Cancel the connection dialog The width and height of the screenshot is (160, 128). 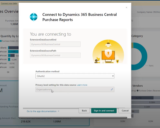(125, 111)
